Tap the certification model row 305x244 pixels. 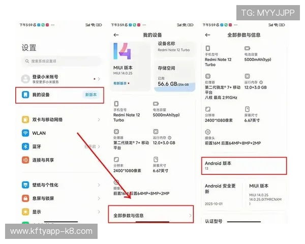244,221
